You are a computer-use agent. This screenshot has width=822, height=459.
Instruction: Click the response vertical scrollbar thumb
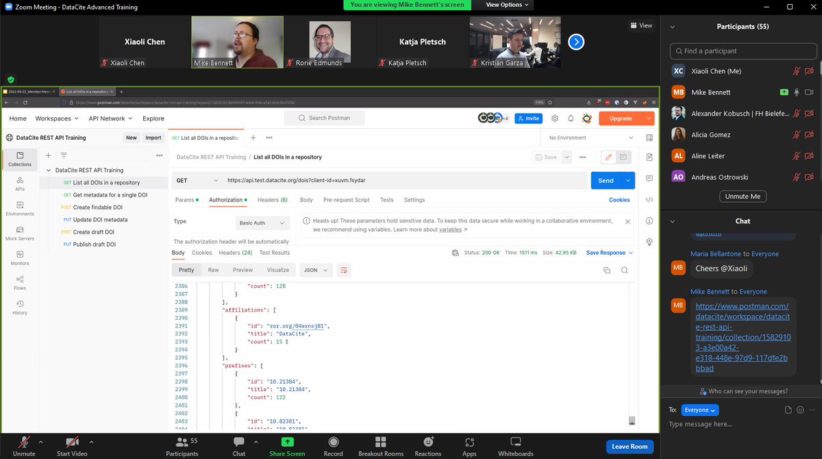click(x=632, y=421)
